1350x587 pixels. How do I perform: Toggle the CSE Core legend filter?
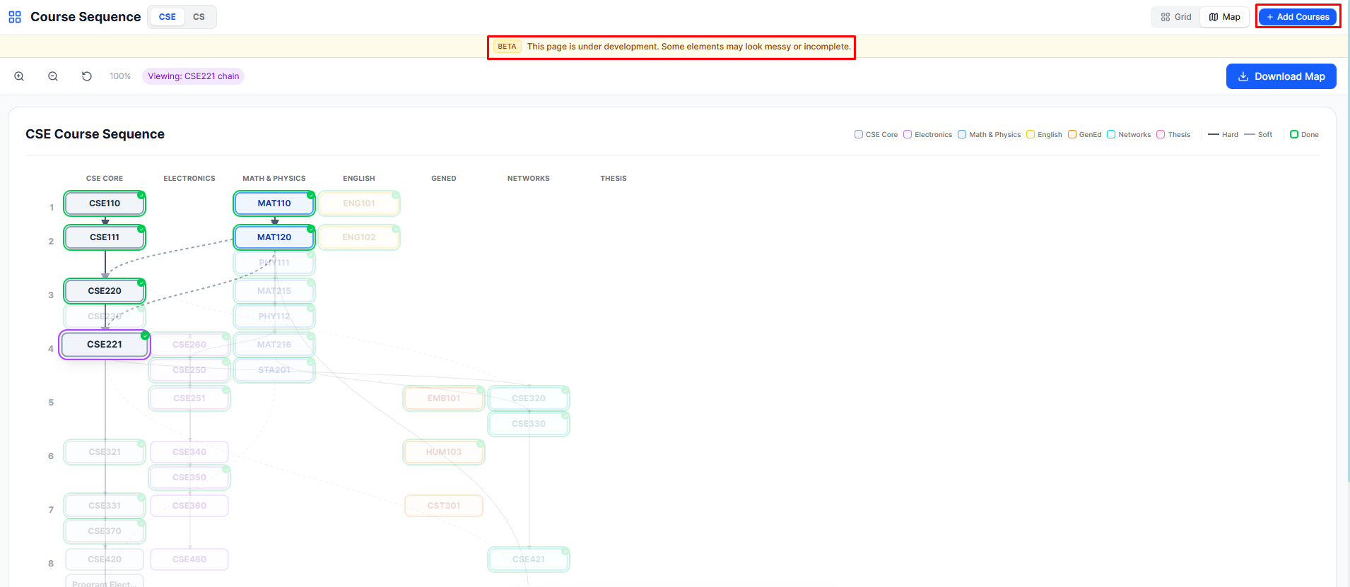click(876, 134)
